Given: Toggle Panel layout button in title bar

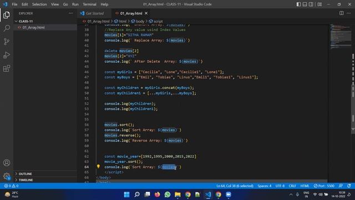Looking at the screenshot, I should pos(305,4).
